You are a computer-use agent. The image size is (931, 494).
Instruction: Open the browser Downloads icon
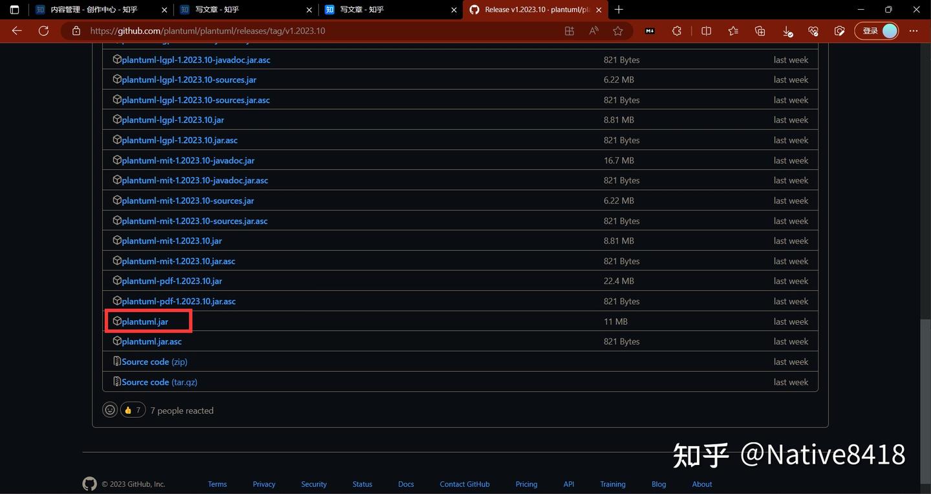[x=787, y=30]
